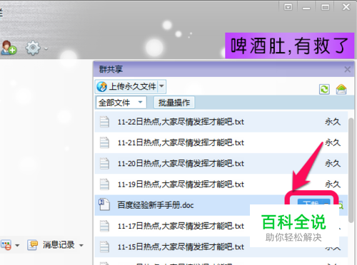Select file 11-20日热点,大家尽情发挥才能吧.txt
The image size is (357, 265).
(x=221, y=164)
